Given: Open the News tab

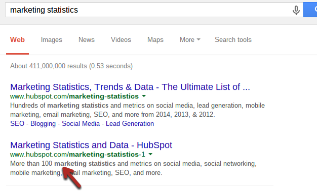Looking at the screenshot, I should 87,40.
